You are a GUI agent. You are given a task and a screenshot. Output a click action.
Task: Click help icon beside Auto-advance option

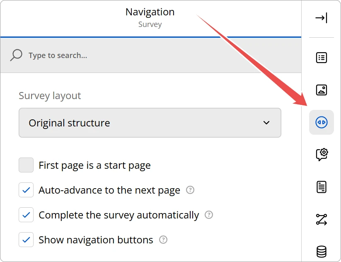[x=190, y=190]
